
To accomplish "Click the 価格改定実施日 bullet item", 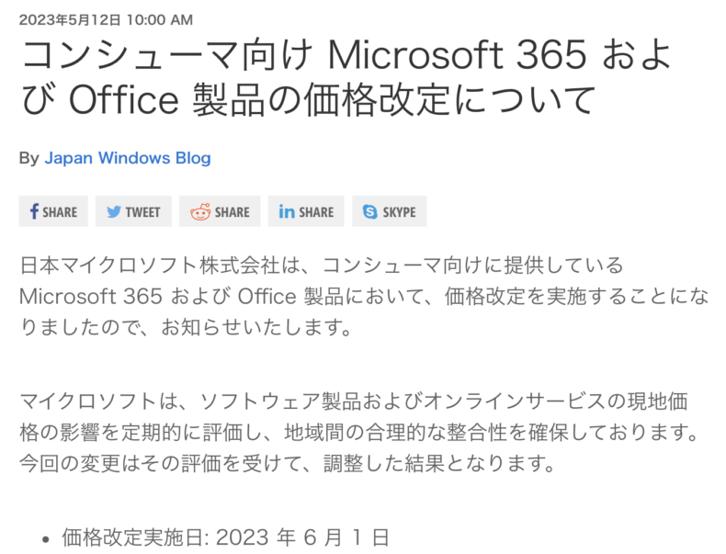I will pyautogui.click(x=225, y=537).
